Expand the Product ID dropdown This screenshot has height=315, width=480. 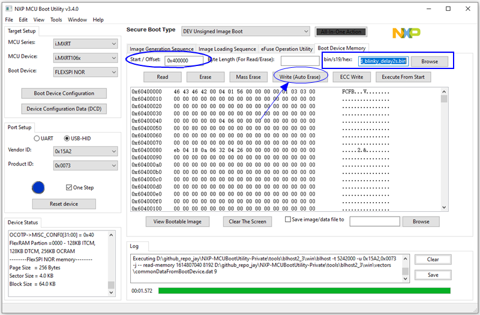[85, 166]
